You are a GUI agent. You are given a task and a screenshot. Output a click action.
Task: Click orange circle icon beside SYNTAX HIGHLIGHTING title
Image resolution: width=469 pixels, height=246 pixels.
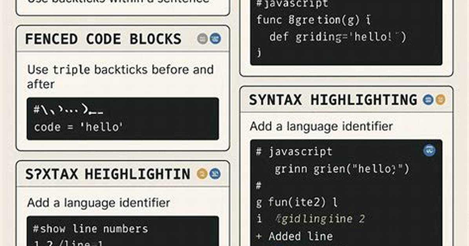440,100
